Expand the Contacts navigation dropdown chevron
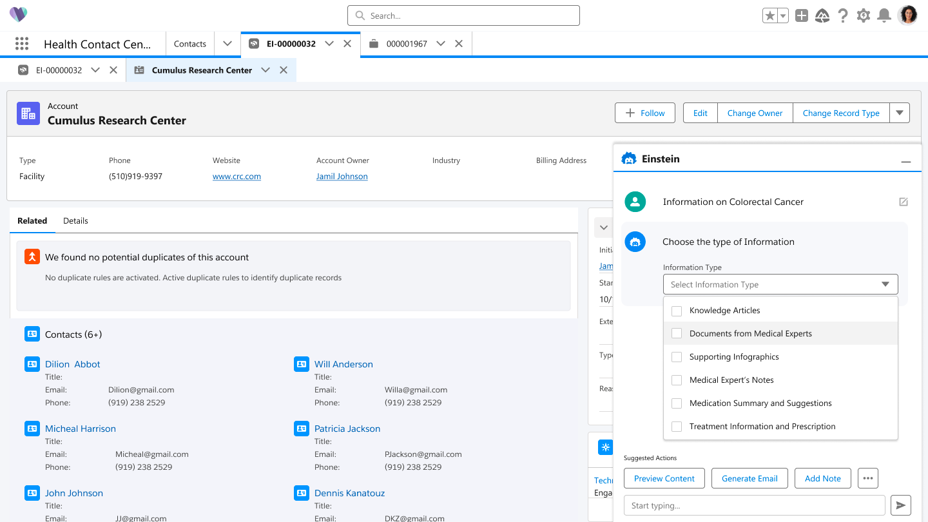 (x=227, y=44)
